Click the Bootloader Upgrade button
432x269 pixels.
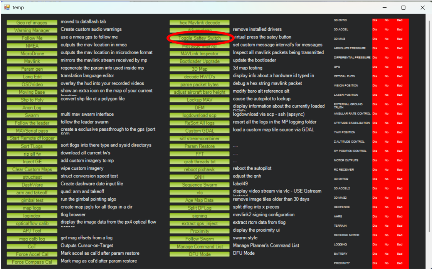tap(200, 61)
